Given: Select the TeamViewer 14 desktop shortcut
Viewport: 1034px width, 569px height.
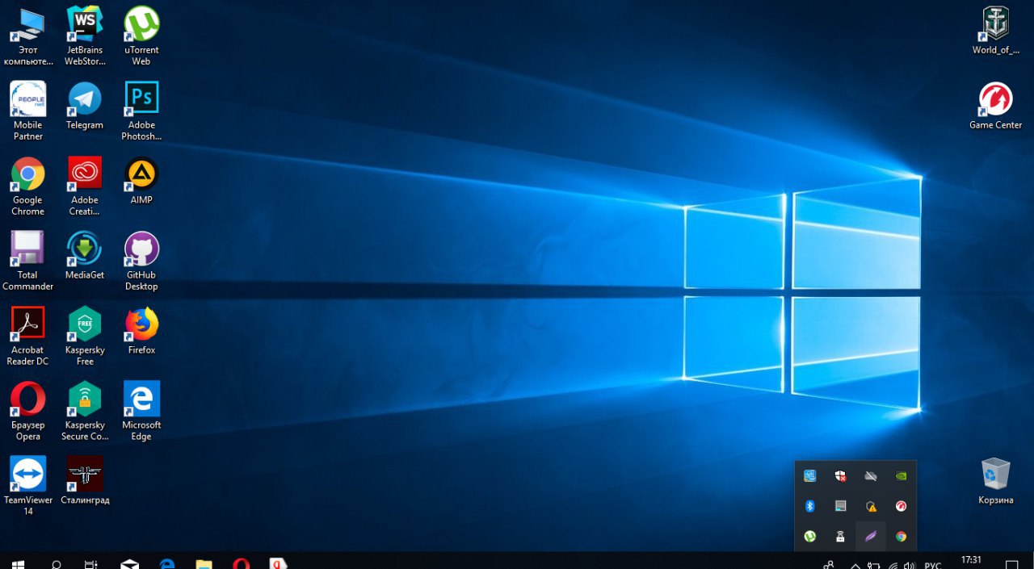Looking at the screenshot, I should (27, 487).
